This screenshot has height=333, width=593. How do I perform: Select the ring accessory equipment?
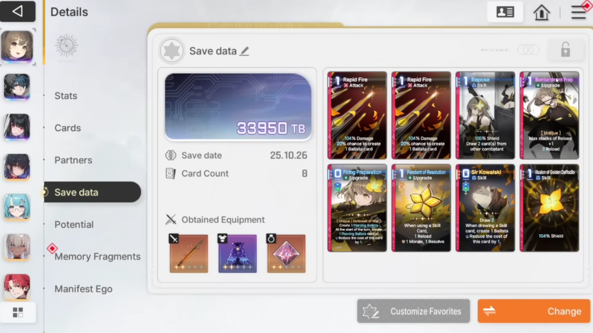pos(286,254)
